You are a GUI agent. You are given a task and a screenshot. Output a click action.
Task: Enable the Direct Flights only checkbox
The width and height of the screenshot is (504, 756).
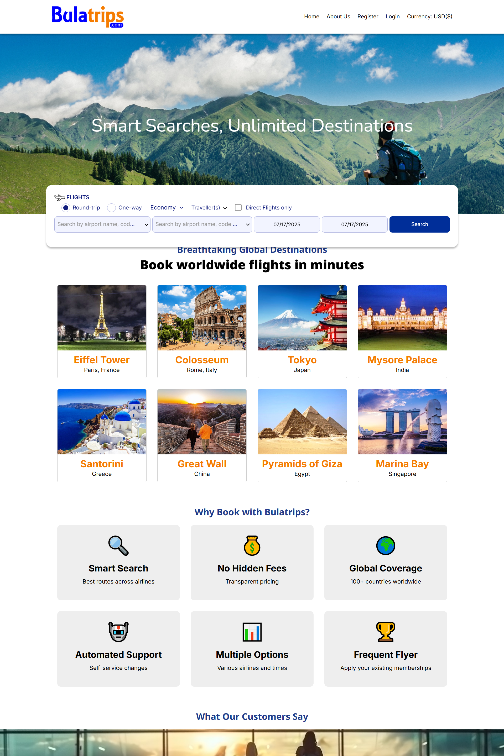pyautogui.click(x=238, y=208)
